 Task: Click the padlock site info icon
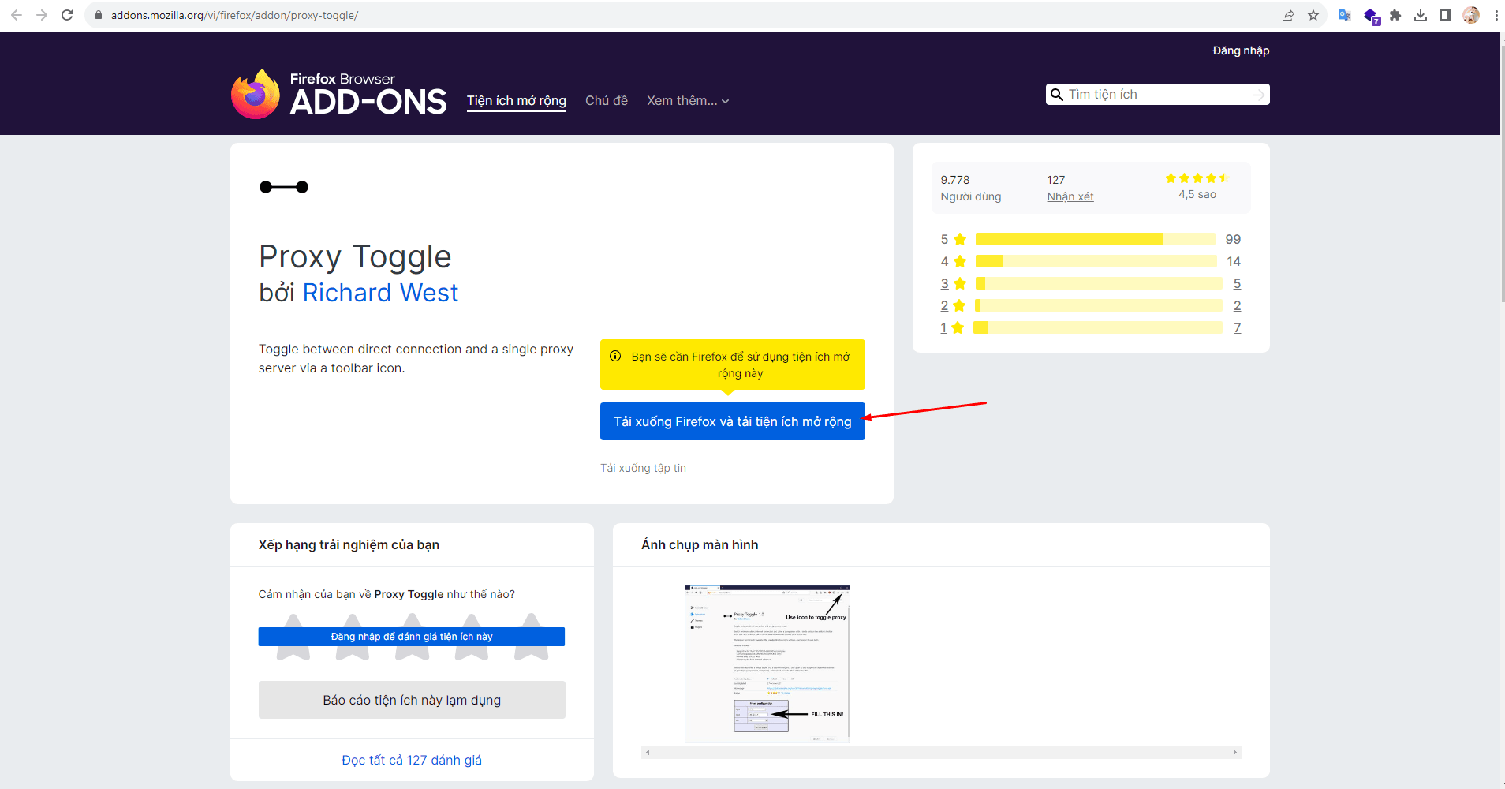click(x=99, y=15)
